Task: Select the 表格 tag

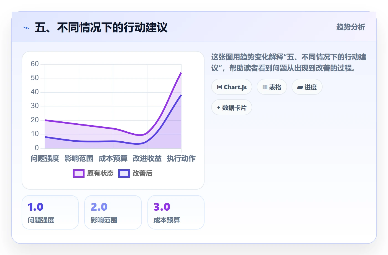Action: point(272,87)
